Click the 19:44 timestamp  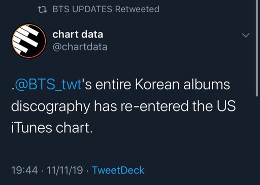coord(24,170)
